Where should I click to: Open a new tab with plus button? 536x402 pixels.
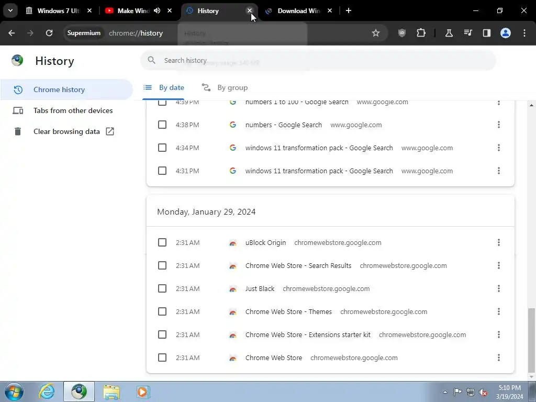coord(348,10)
